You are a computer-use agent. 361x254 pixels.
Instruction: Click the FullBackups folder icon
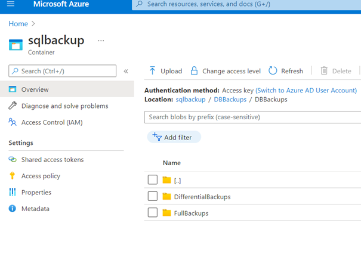coord(166,213)
